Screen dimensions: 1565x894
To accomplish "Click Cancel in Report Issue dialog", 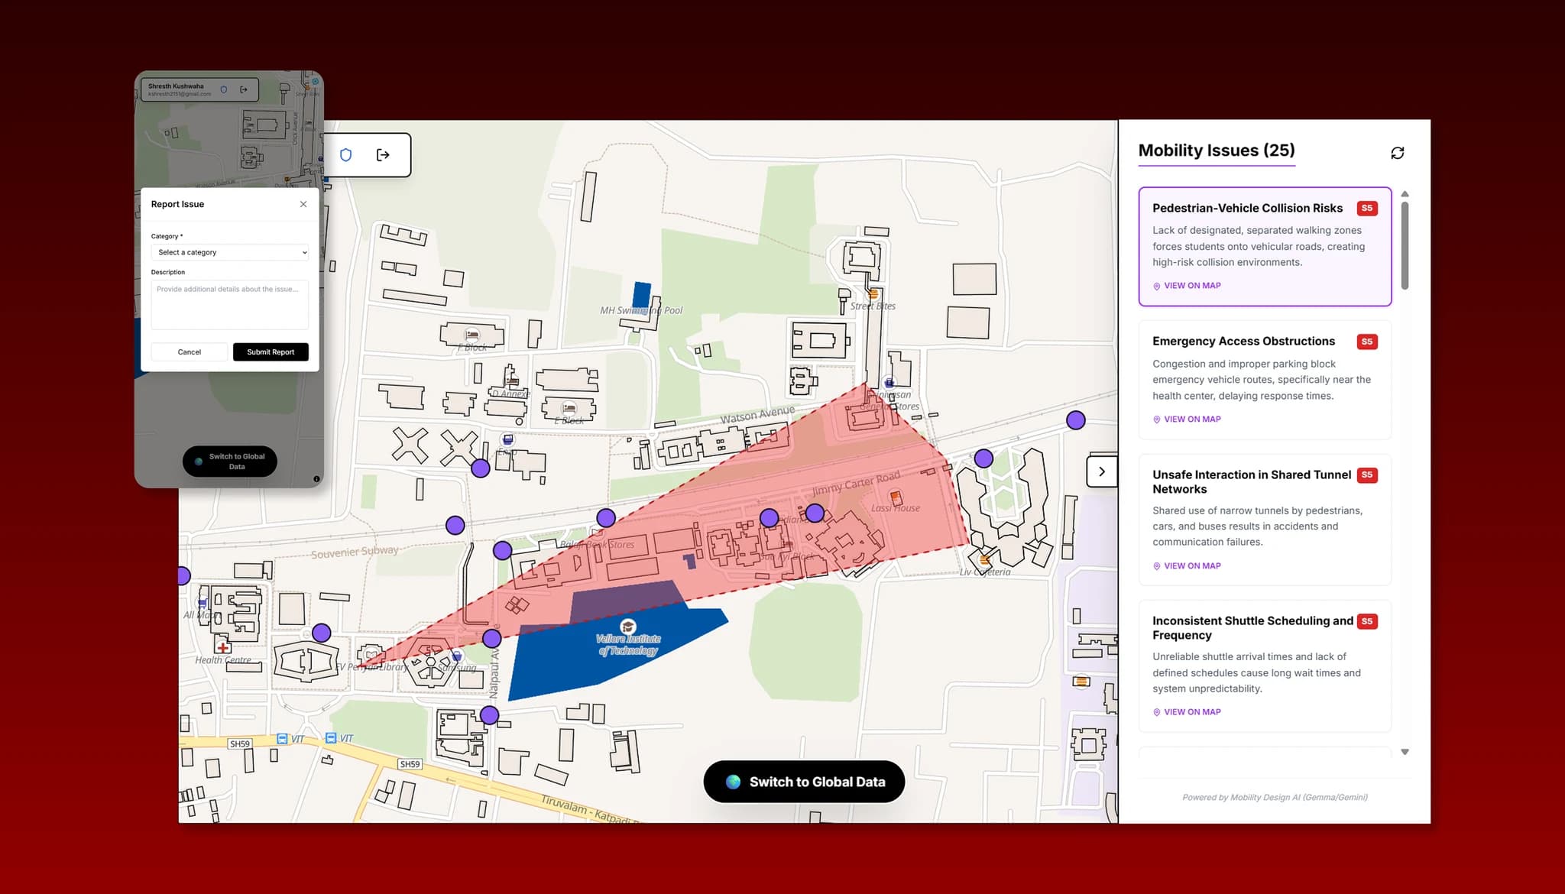I will click(x=190, y=352).
